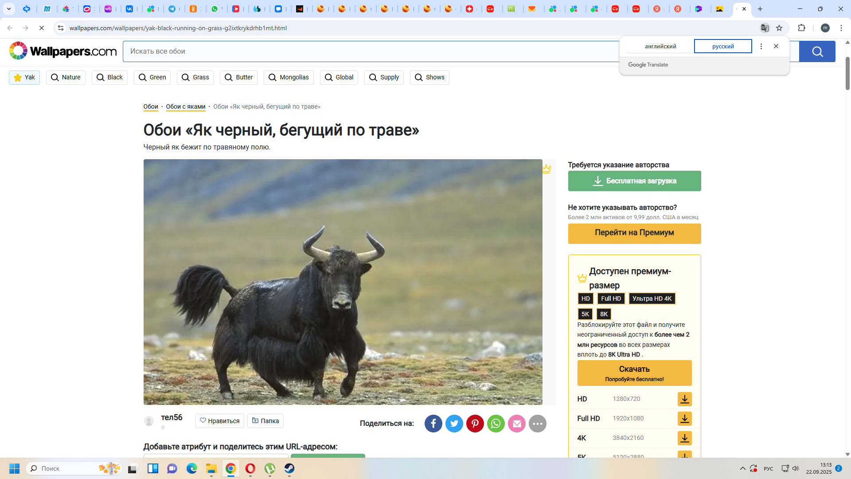This screenshot has width=851, height=479.
Task: View site information icon in address bar
Action: tap(61, 28)
